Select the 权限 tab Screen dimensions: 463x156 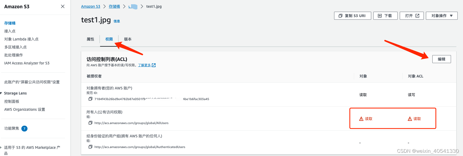tap(109, 39)
